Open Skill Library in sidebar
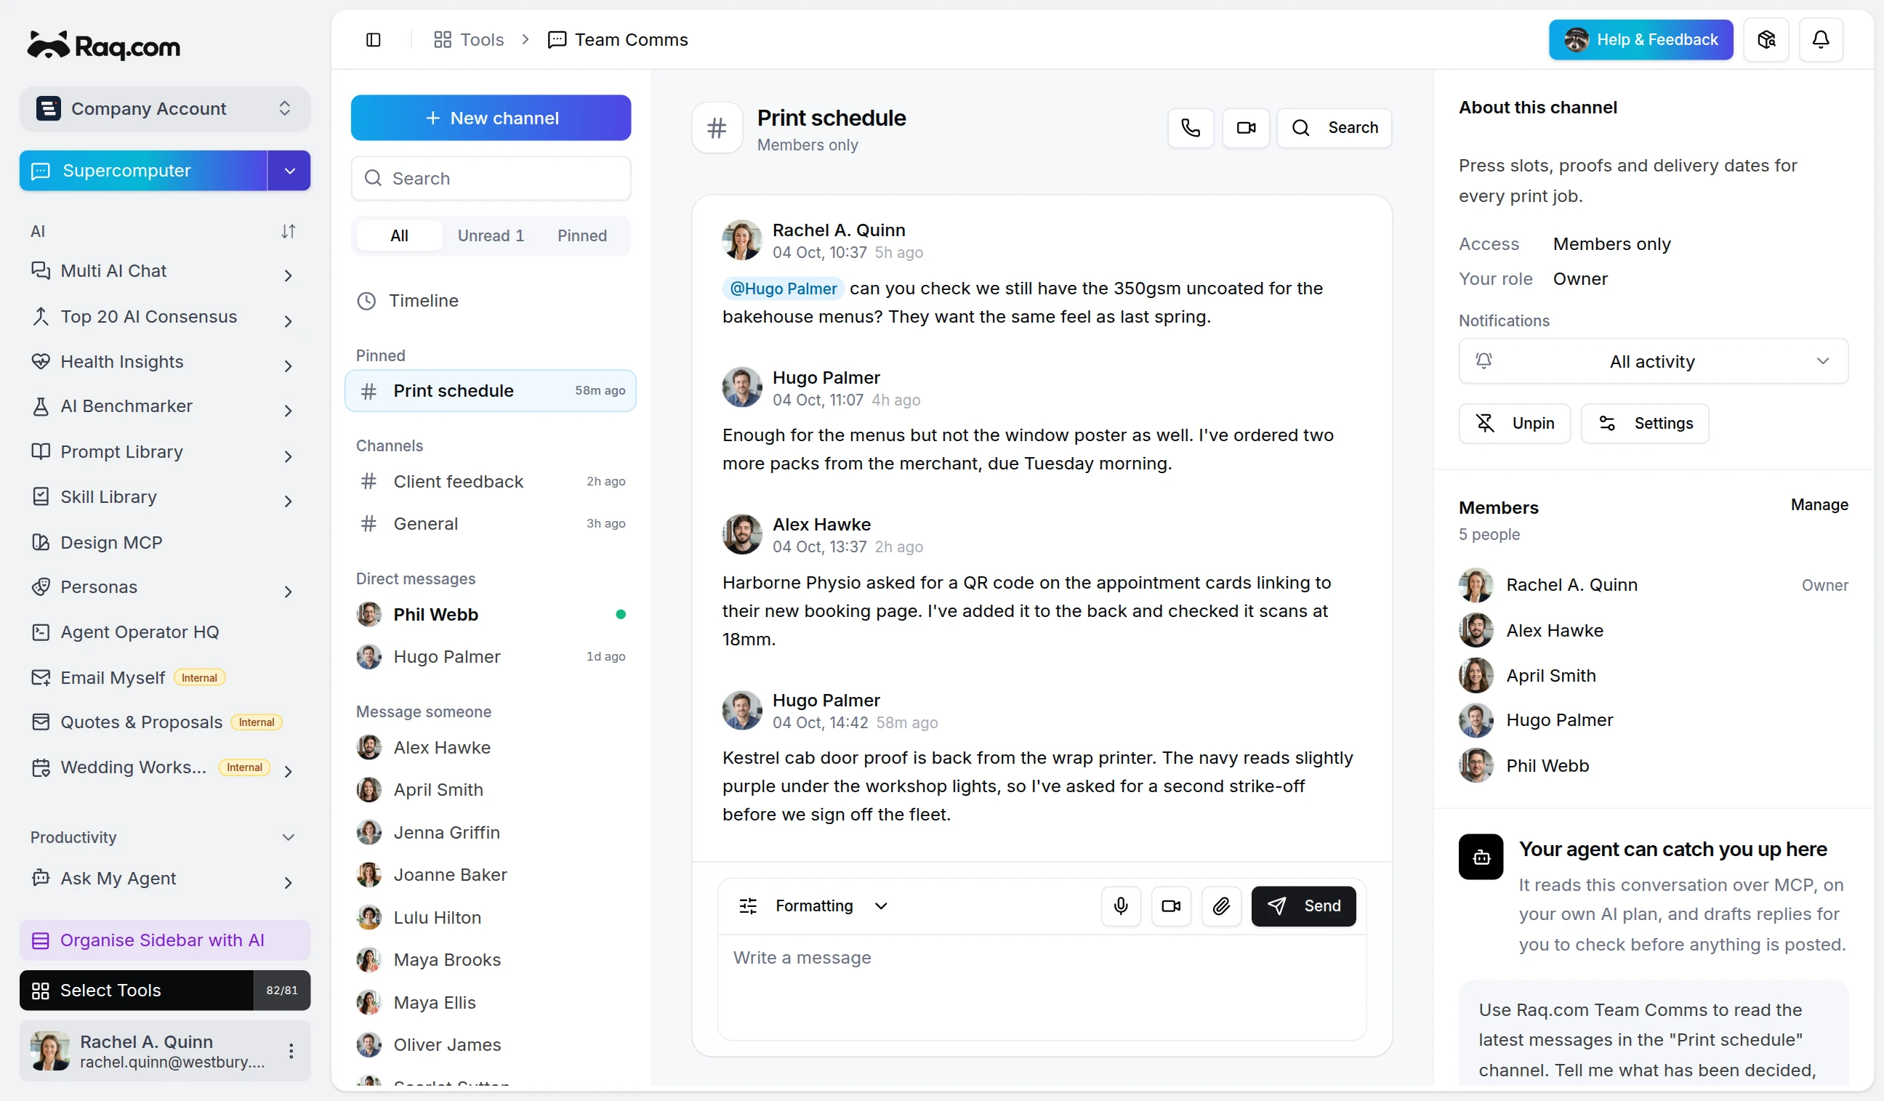1884x1101 pixels. point(164,496)
